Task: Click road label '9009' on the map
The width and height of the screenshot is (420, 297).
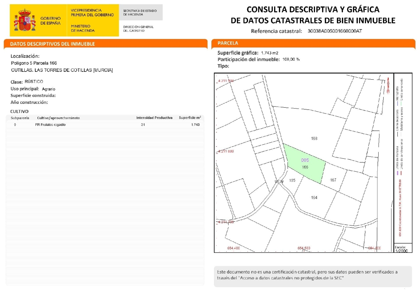Action: pos(279,181)
